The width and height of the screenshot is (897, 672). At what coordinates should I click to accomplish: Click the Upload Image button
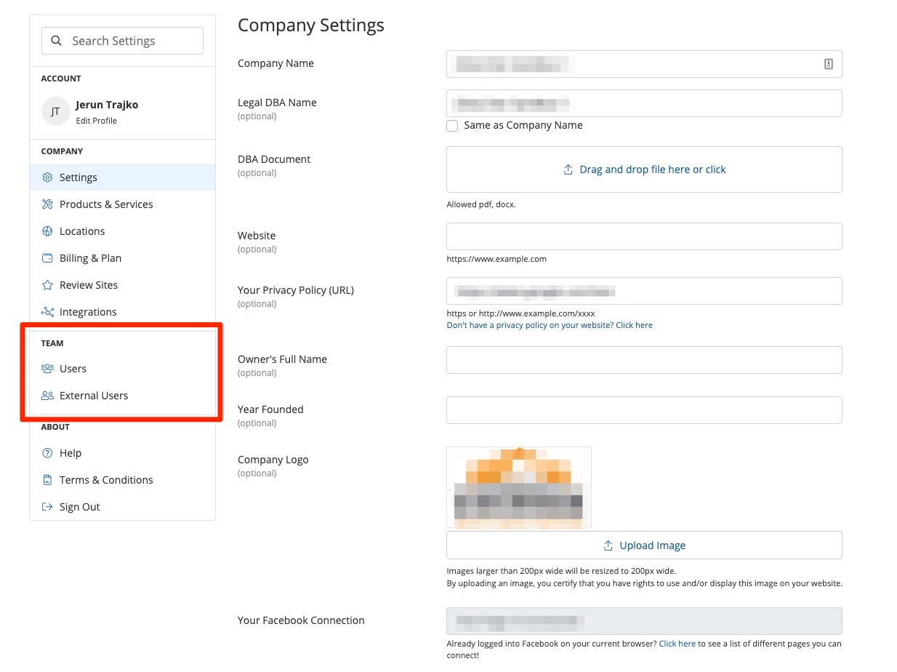click(x=643, y=545)
